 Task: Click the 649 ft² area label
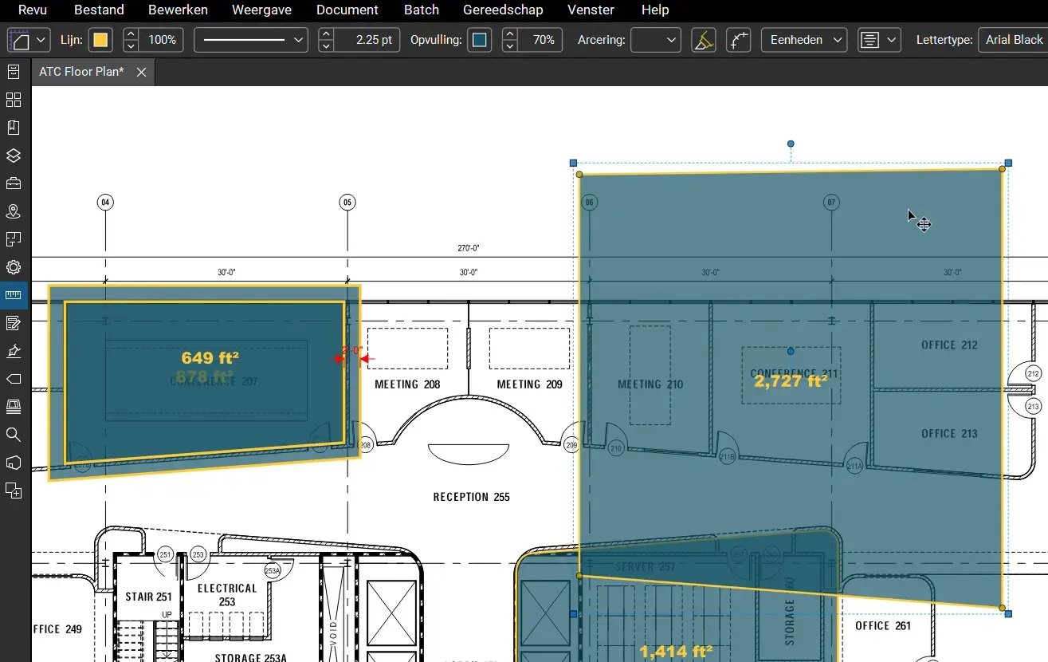click(x=210, y=358)
